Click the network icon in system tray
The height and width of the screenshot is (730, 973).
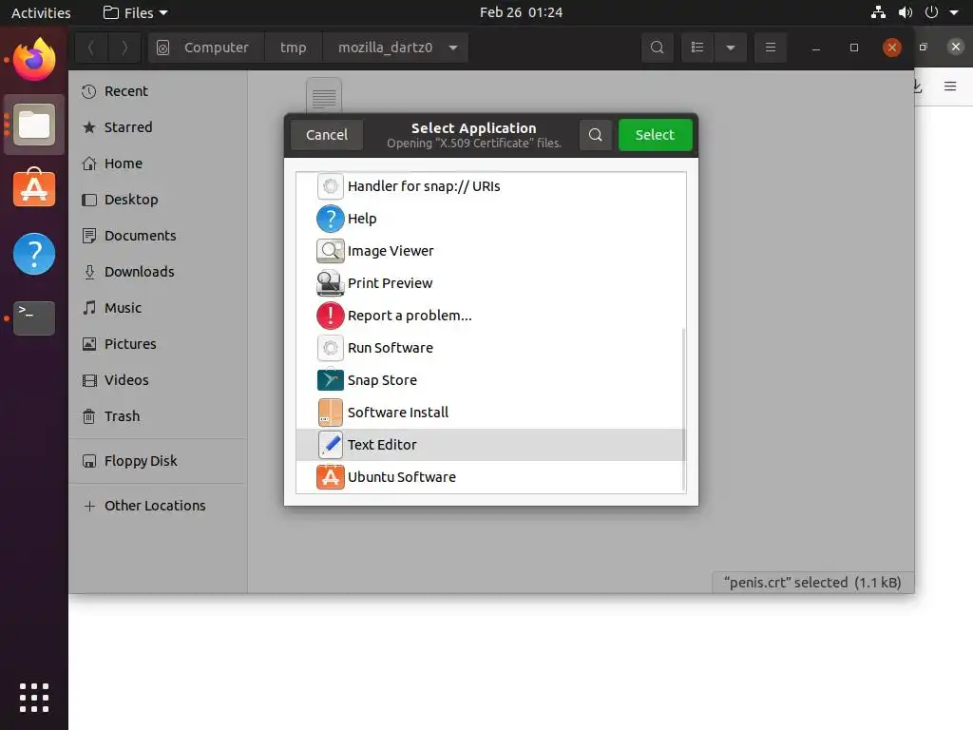[x=878, y=12]
